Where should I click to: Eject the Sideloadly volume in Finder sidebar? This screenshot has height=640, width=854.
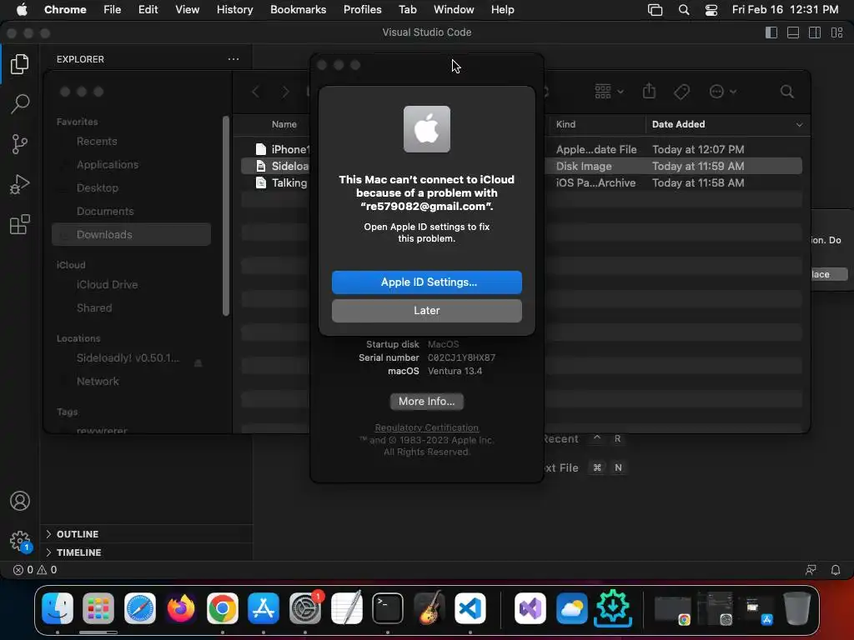(198, 362)
